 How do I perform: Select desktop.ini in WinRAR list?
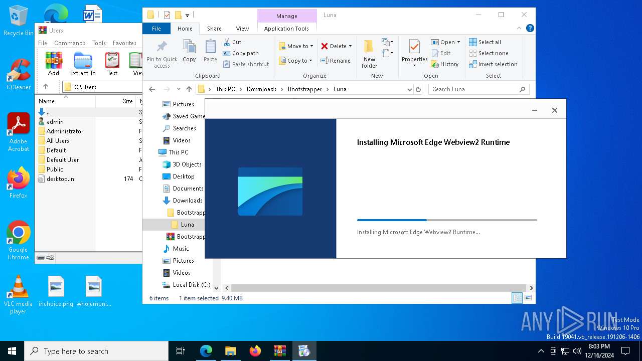click(61, 179)
